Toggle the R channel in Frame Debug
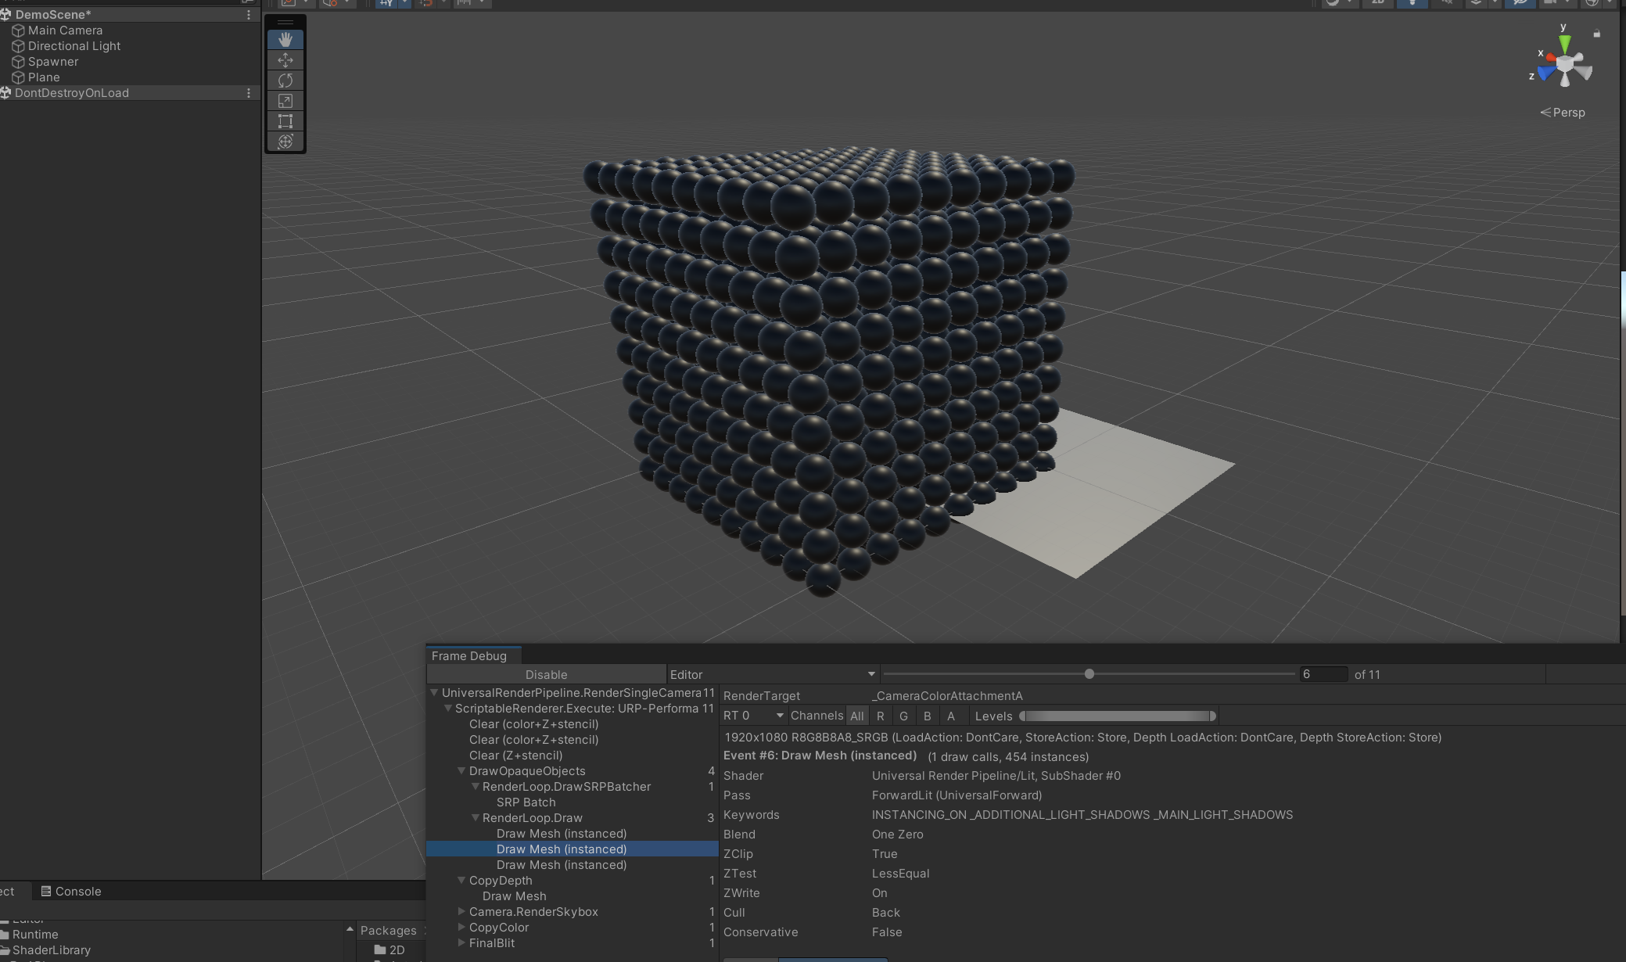Screen dimensions: 1626x962 [x=881, y=715]
